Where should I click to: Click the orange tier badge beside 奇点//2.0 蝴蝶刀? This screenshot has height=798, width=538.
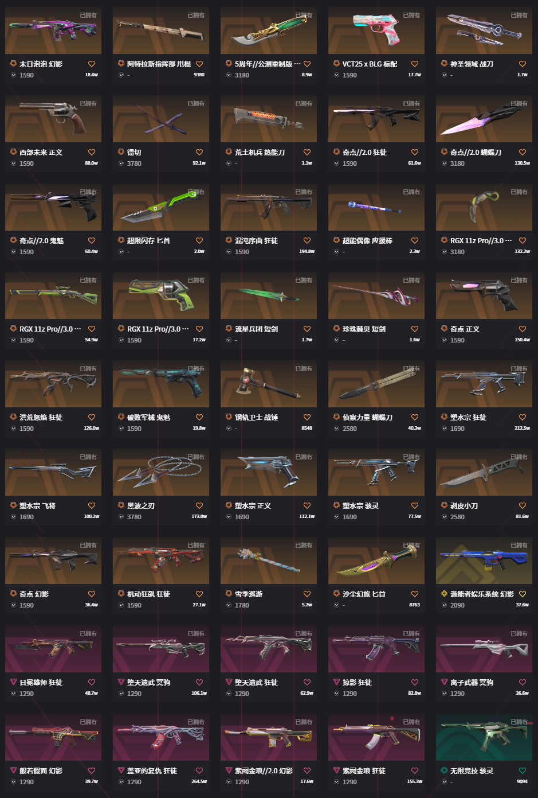pos(444,152)
